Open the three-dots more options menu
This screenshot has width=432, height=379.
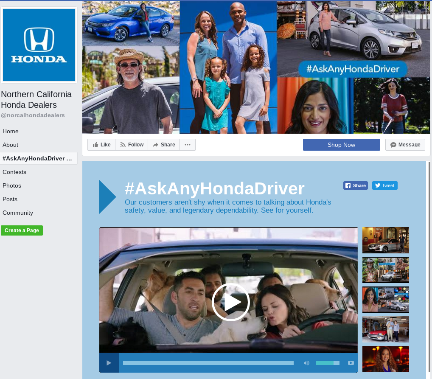tap(188, 145)
